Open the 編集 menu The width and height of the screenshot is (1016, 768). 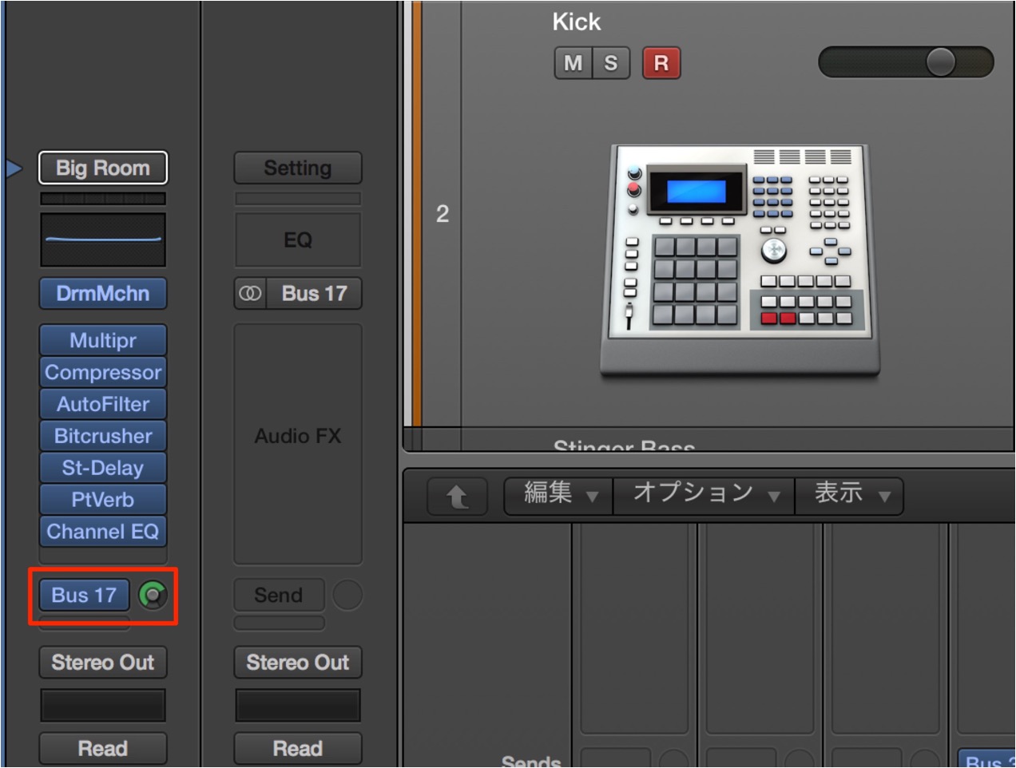click(x=559, y=495)
